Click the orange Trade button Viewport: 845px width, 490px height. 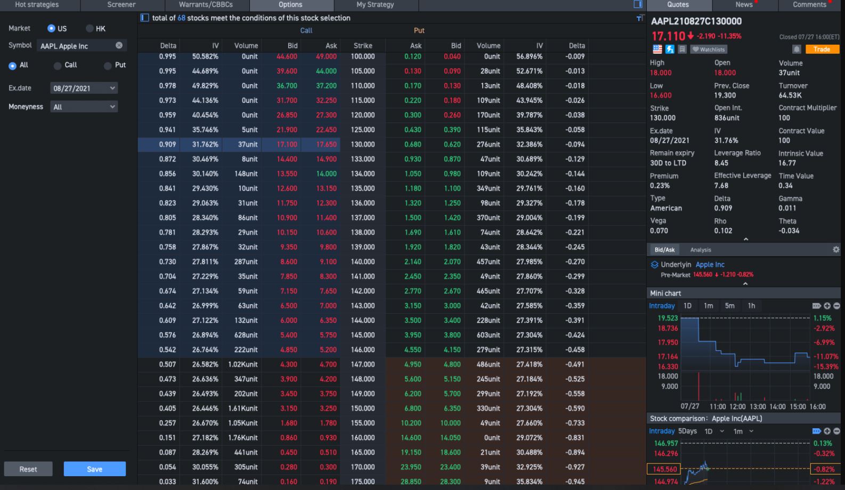tap(821, 49)
